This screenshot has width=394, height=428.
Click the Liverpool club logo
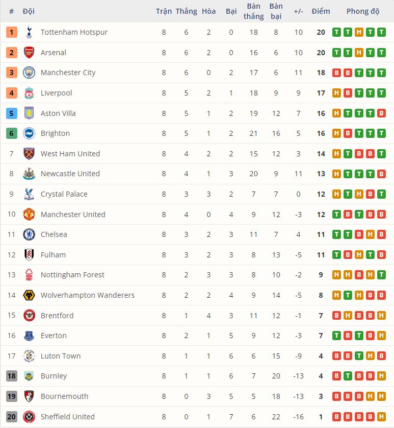coord(28,93)
